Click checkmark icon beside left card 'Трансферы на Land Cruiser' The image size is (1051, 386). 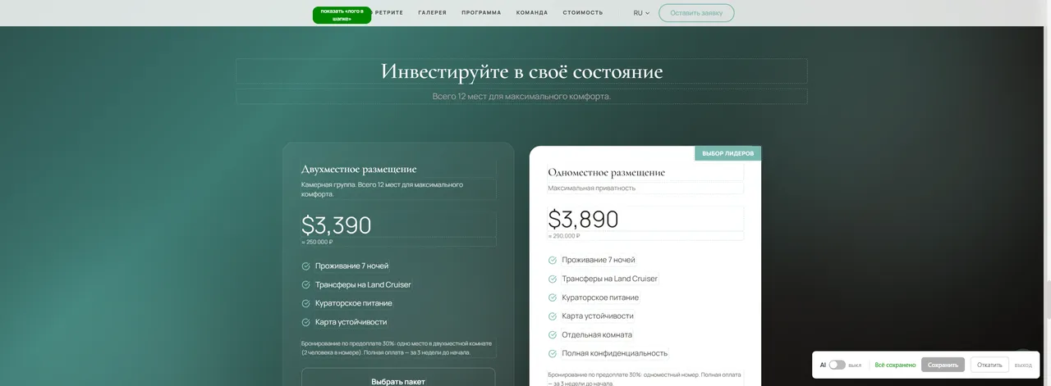305,285
